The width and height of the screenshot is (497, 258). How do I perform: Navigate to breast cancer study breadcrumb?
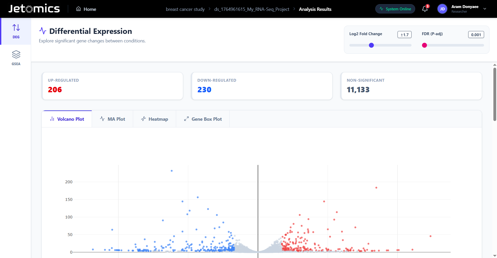click(185, 9)
